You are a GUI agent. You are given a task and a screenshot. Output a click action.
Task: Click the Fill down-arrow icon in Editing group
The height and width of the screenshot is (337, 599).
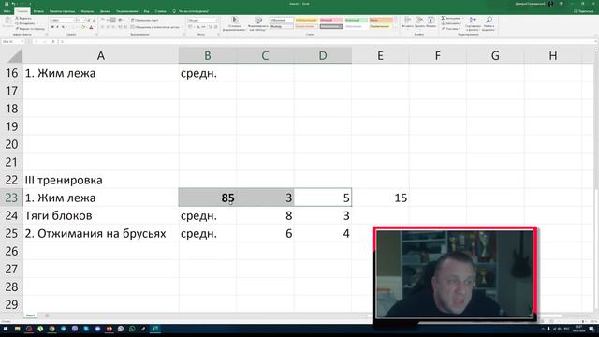coord(443,23)
